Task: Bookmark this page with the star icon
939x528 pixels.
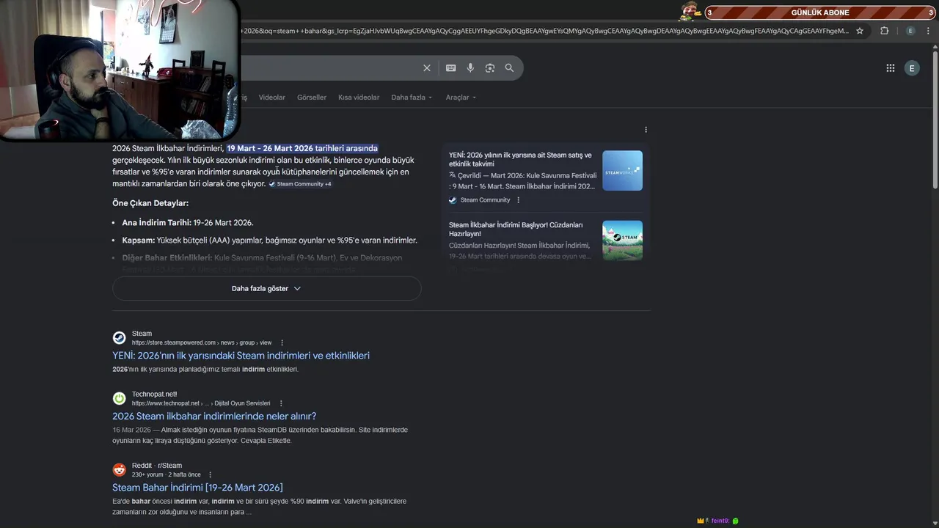Action: click(860, 31)
